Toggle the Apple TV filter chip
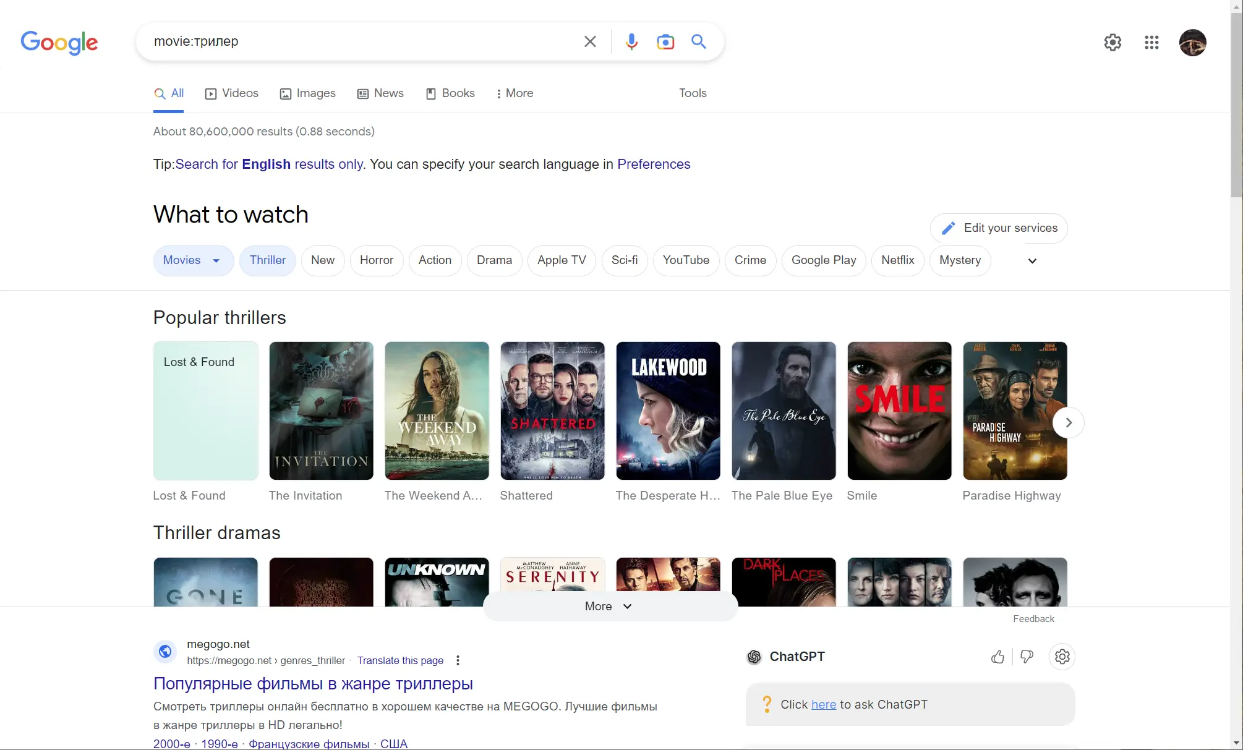The height and width of the screenshot is (750, 1243). [562, 260]
